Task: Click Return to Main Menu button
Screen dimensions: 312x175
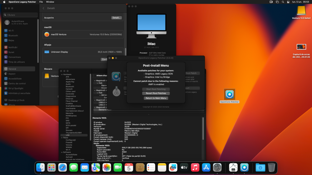Action: 156,98
